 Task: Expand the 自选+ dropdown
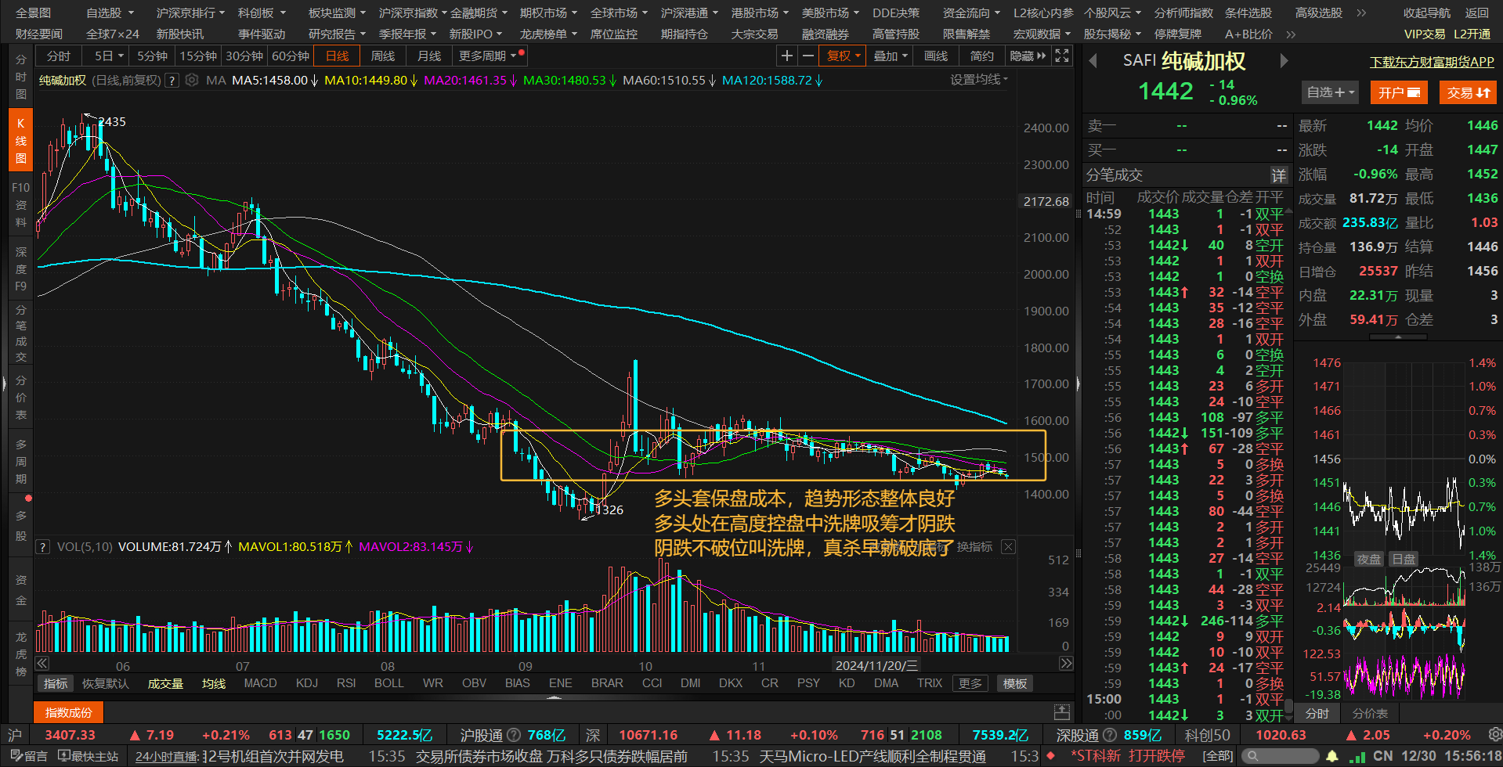click(1330, 92)
